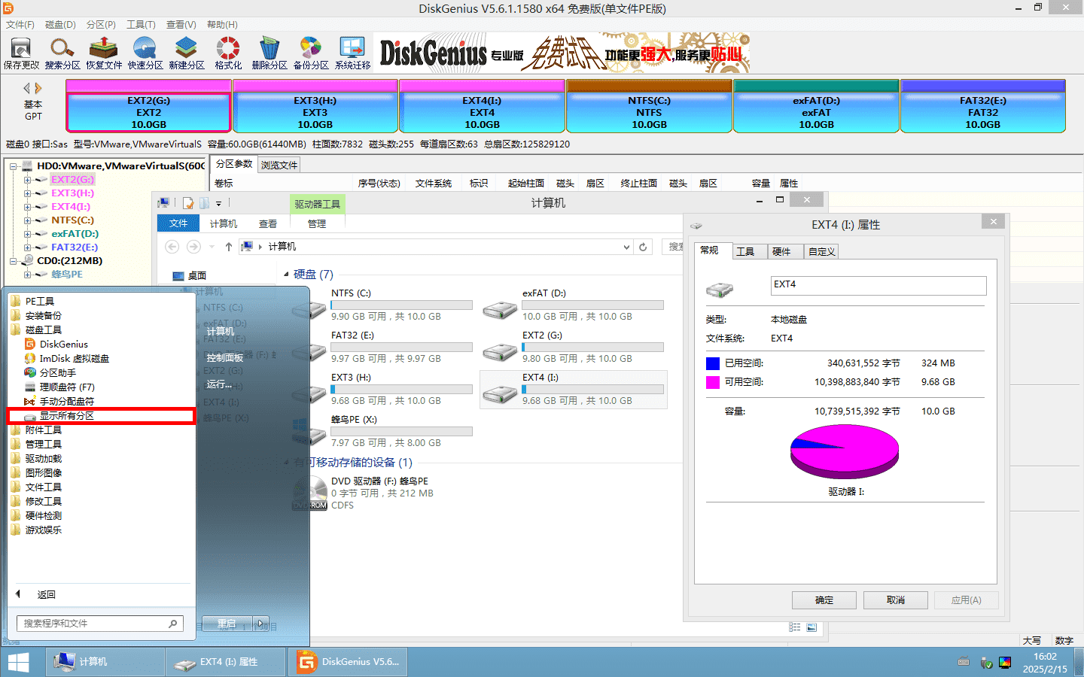Click the 搜索程序和文件 search box
This screenshot has height=677, width=1084.
point(100,624)
